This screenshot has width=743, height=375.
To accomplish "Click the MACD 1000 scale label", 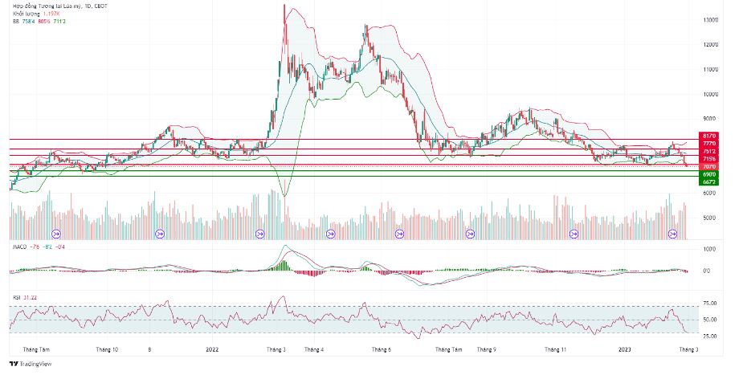I will coord(711,249).
